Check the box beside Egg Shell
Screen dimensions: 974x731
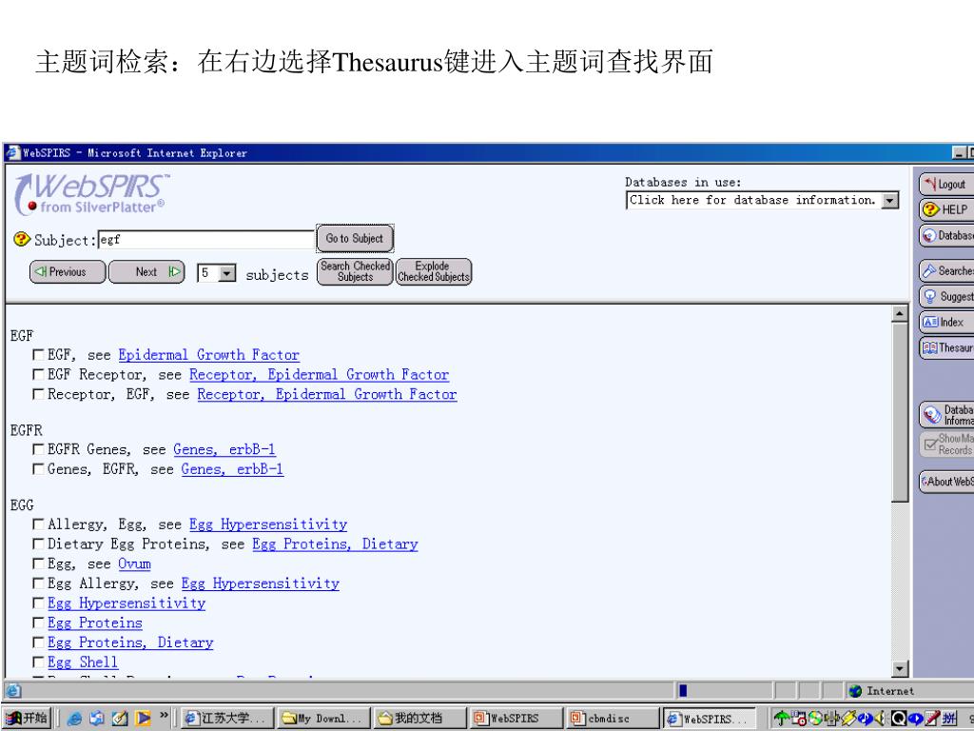(x=38, y=662)
